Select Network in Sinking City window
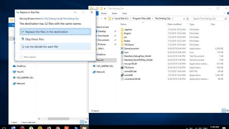The height and width of the screenshot is (129, 229). tap(101, 72)
